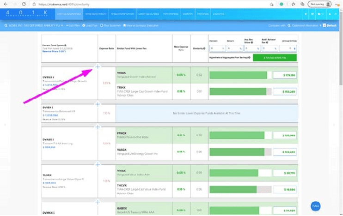The image size is (343, 216).
Task: Click the plus icon above DVASX row
Action: point(98,126)
